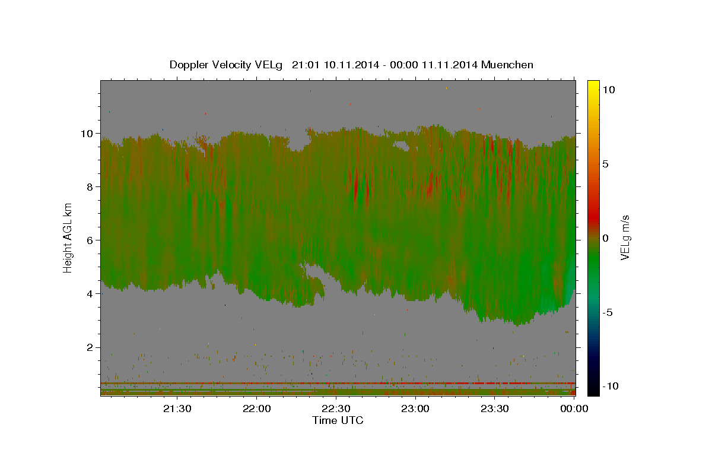
Task: Click the 'Muenchen' location in the title
Action: (507, 65)
